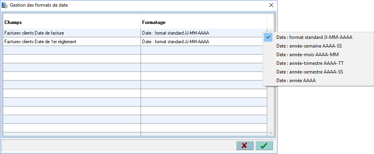Click the app icon in title bar
Image resolution: width=374 pixels, height=154 pixels.
(x=4, y=5)
